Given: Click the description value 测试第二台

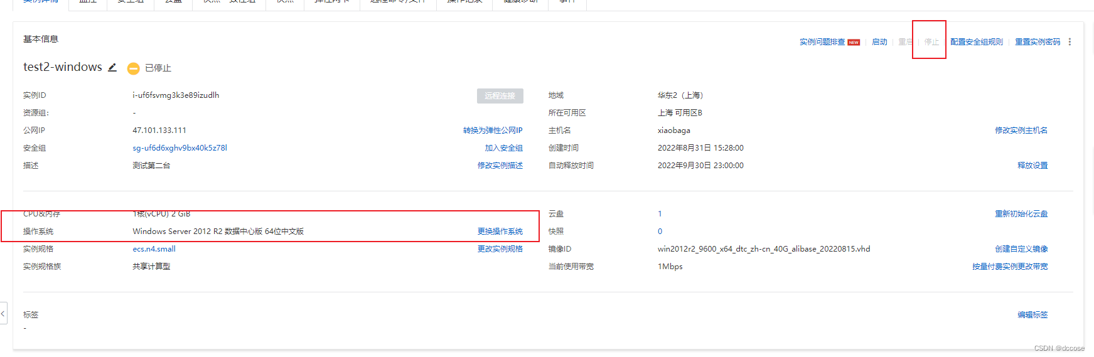Looking at the screenshot, I should tap(151, 166).
